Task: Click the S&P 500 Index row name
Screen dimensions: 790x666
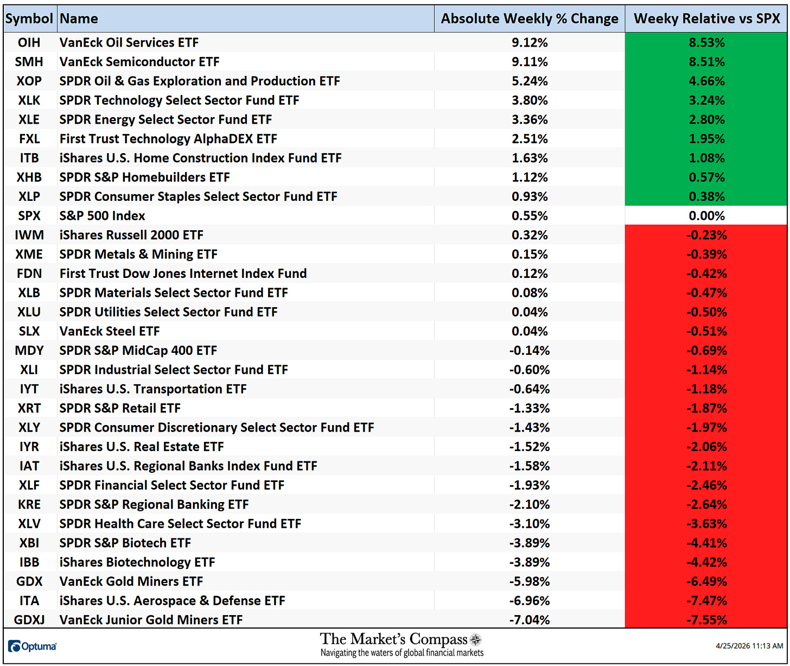Action: tap(102, 216)
